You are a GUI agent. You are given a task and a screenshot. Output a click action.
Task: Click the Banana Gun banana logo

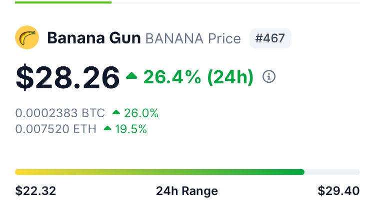click(27, 38)
